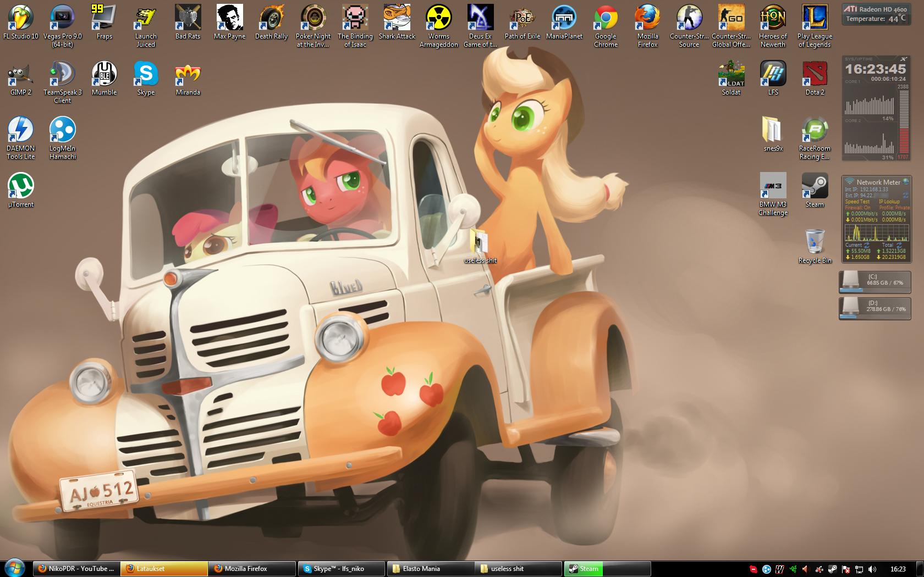
Task: Switch to the Lataukset taskbar window
Action: click(165, 569)
